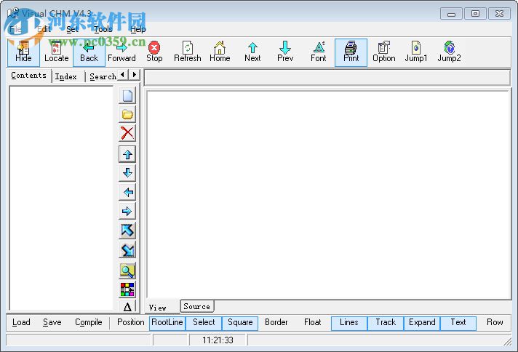Click the Compile button

89,322
